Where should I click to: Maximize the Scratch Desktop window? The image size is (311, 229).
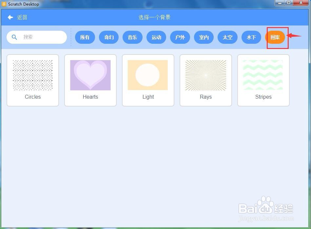289,3
